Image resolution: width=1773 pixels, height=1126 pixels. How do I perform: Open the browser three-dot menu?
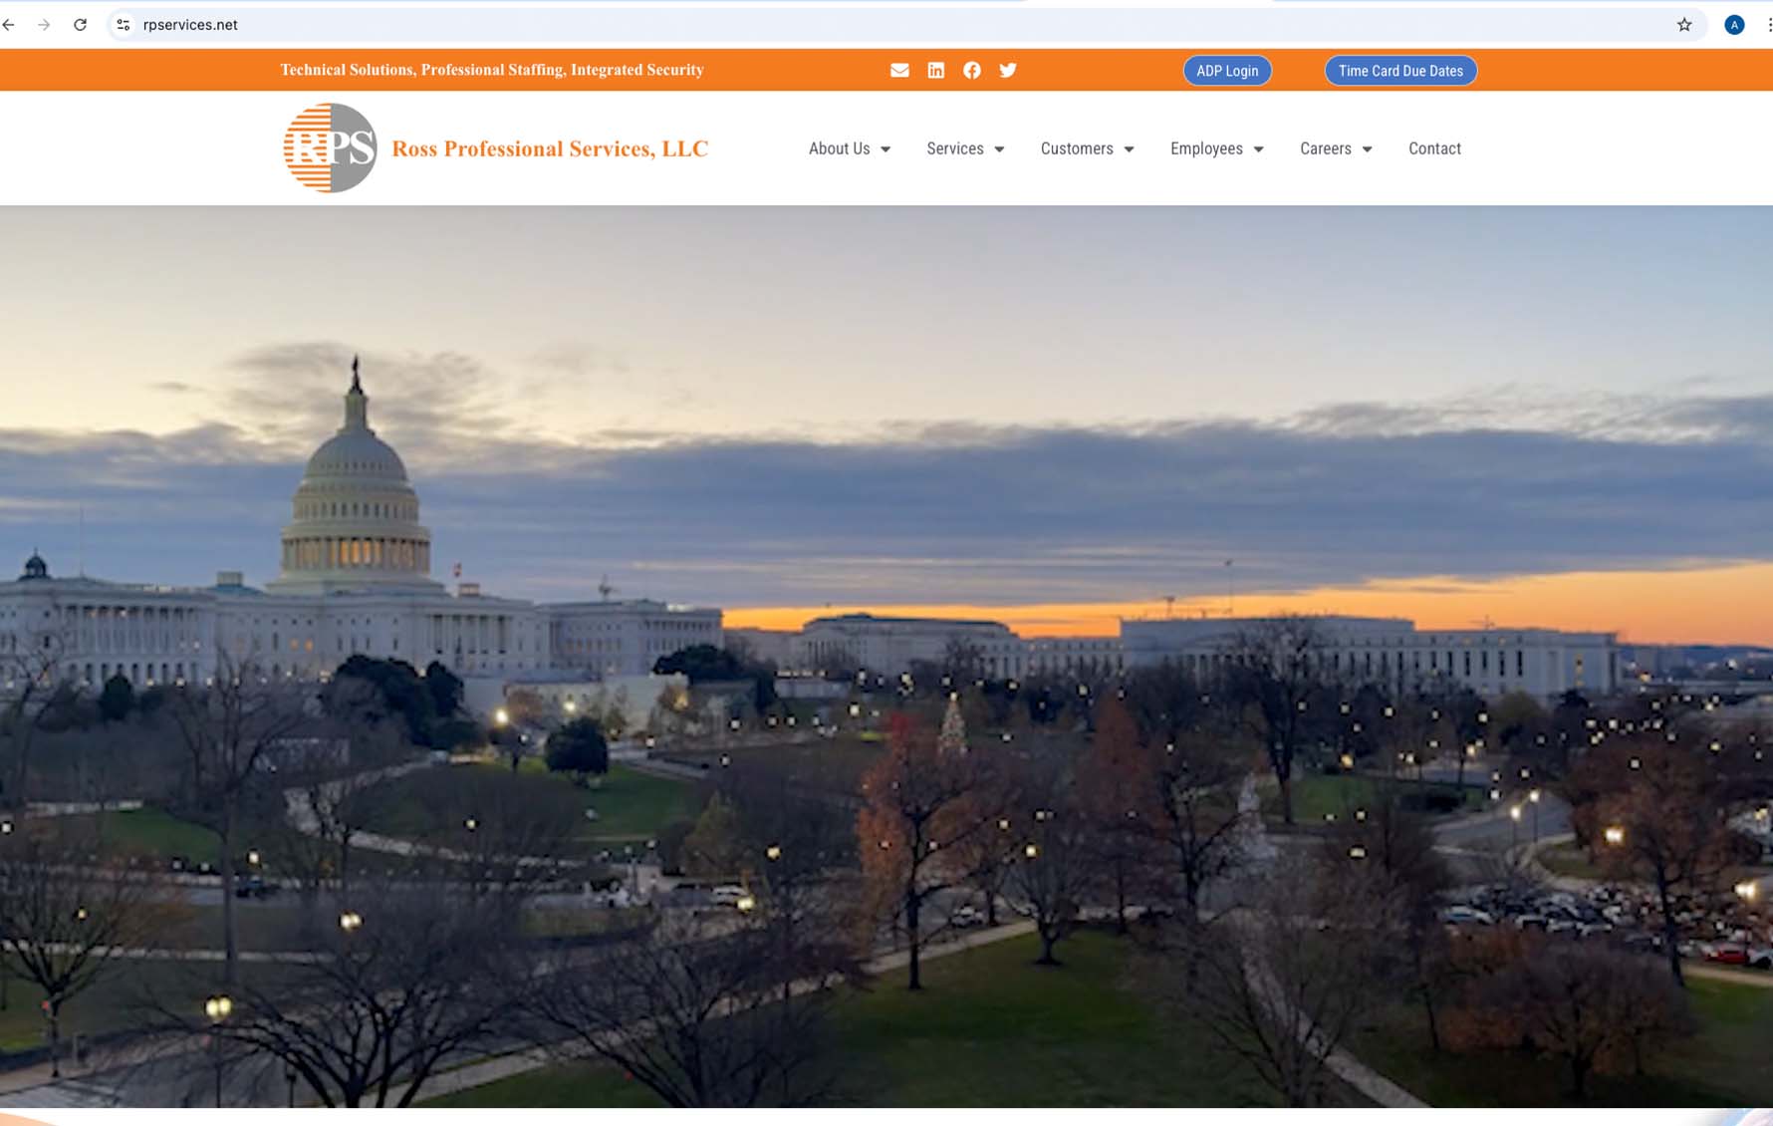1768,25
